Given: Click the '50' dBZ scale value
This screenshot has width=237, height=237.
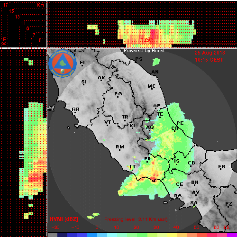Looking at the screenshot, I should coord(196,228).
